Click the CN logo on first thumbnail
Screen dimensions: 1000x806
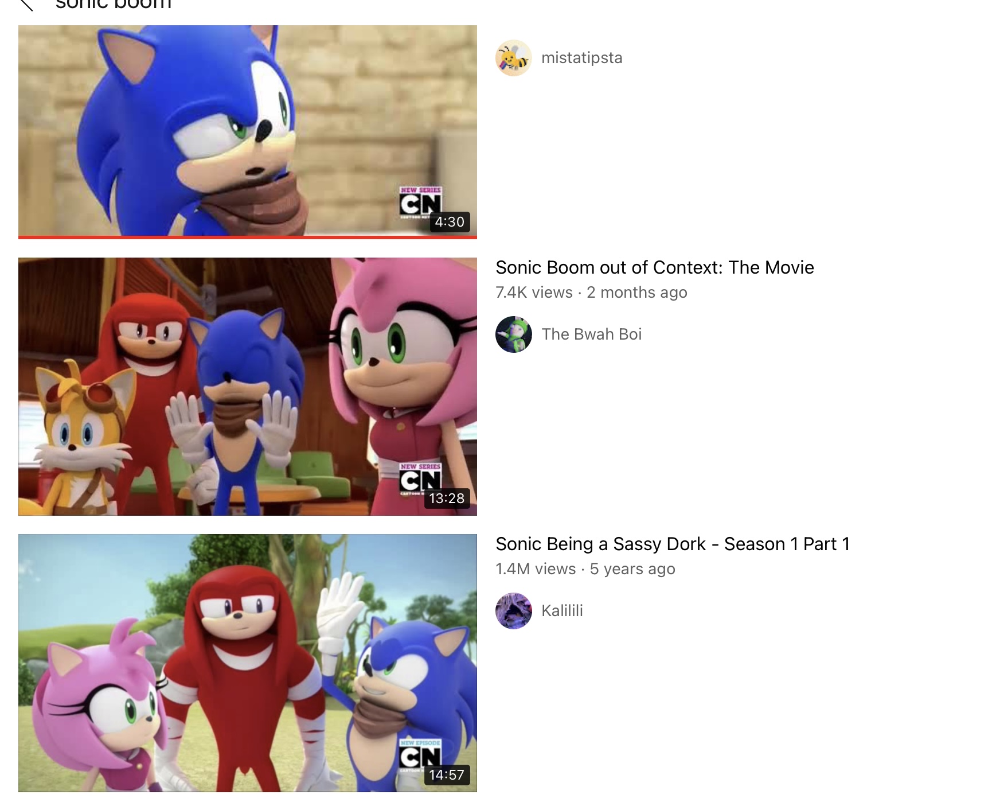click(420, 201)
